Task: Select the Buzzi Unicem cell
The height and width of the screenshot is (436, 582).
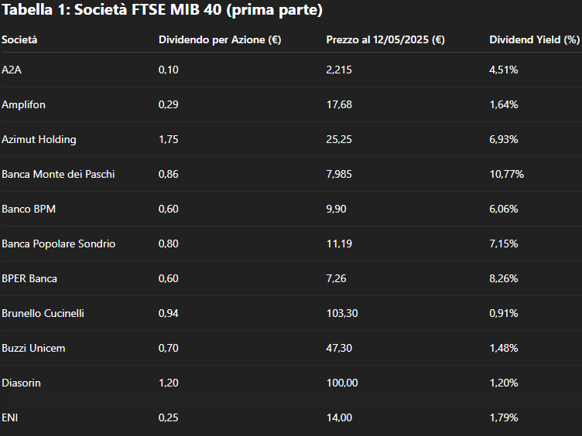Action: 33,348
